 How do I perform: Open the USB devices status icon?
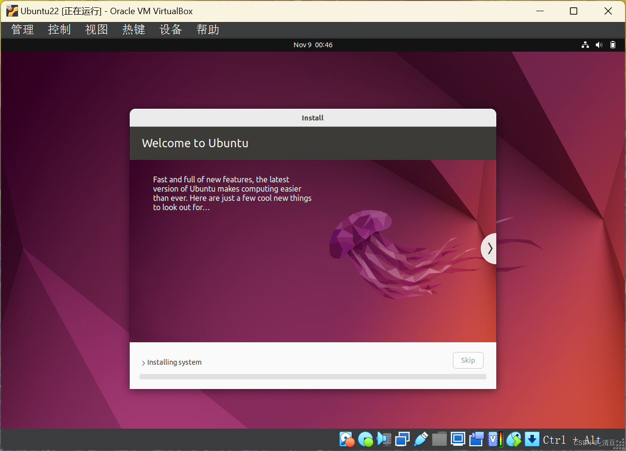421,439
